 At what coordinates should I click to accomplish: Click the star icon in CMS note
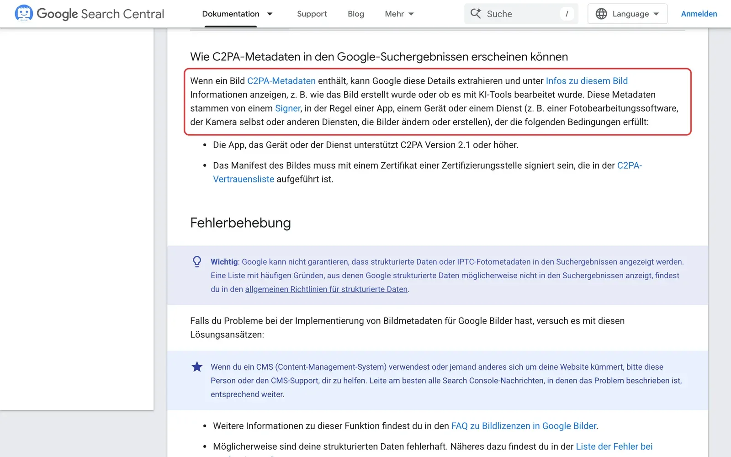(197, 367)
